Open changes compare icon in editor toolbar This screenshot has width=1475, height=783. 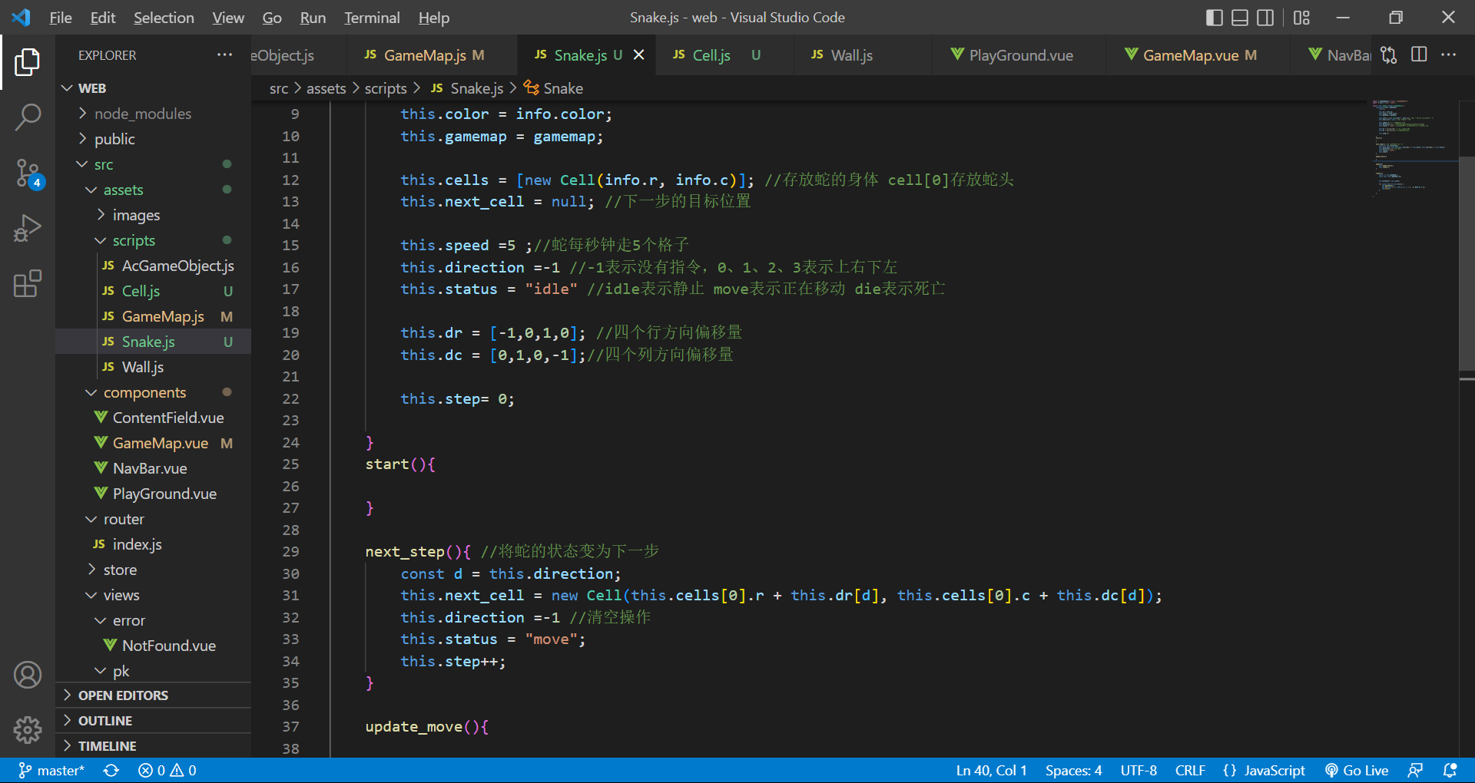[x=1388, y=55]
